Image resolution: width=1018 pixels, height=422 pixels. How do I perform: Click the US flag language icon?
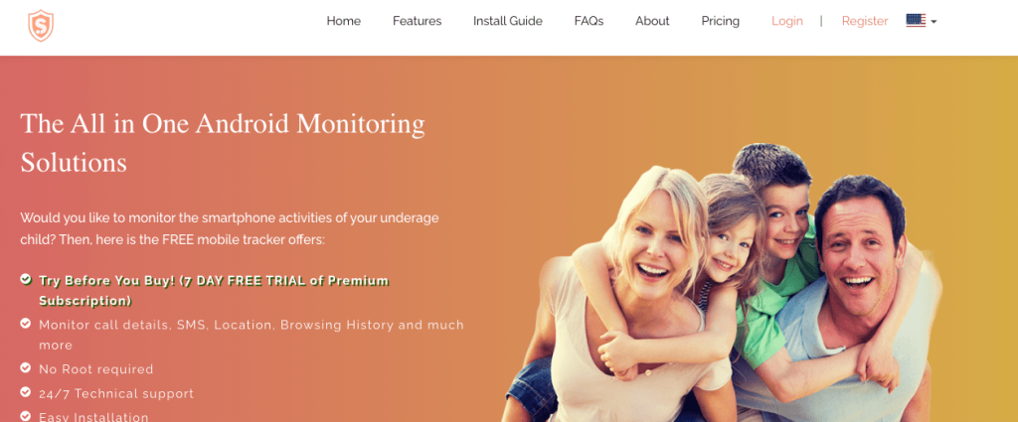click(916, 21)
